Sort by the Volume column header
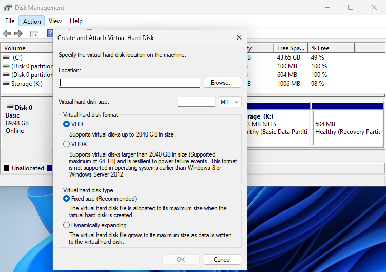Screen dimensions: 386x272 coord(27,48)
